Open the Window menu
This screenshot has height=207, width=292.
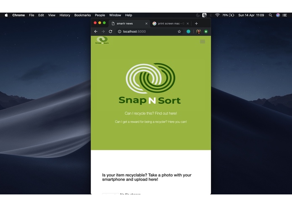[x=115, y=15]
